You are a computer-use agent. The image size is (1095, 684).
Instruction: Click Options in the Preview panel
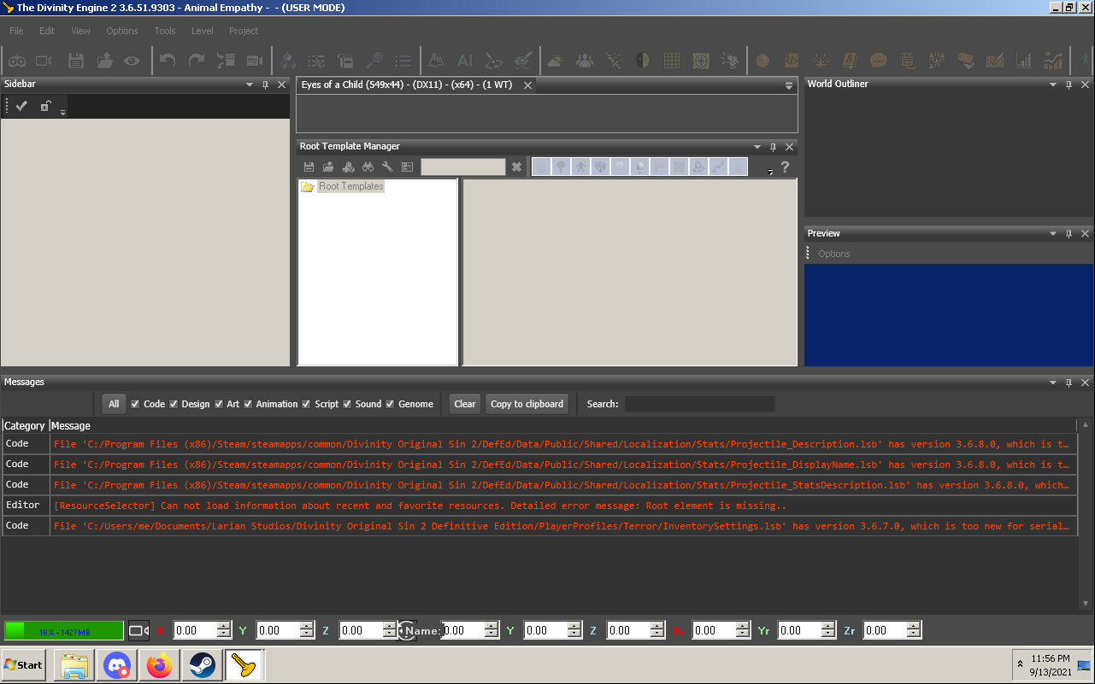(834, 254)
